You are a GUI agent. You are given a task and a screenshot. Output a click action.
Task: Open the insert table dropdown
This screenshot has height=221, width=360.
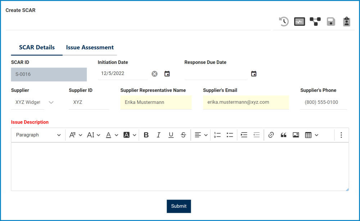click(x=311, y=135)
